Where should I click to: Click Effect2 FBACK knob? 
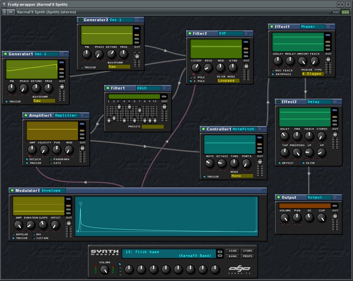coord(309,136)
